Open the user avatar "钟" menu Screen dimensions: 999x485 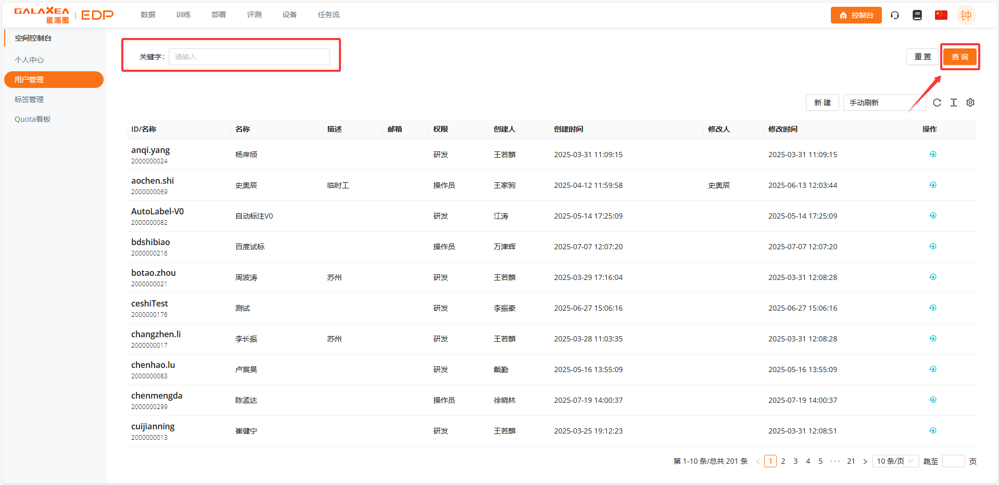tap(966, 15)
